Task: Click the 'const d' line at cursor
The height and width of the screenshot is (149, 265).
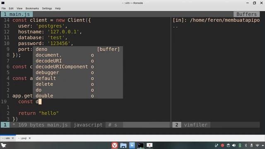Action: coord(30,101)
